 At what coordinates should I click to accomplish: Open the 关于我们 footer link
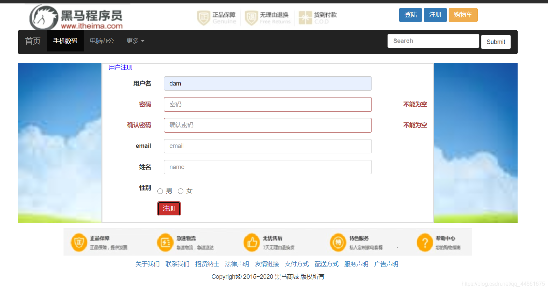[147, 264]
